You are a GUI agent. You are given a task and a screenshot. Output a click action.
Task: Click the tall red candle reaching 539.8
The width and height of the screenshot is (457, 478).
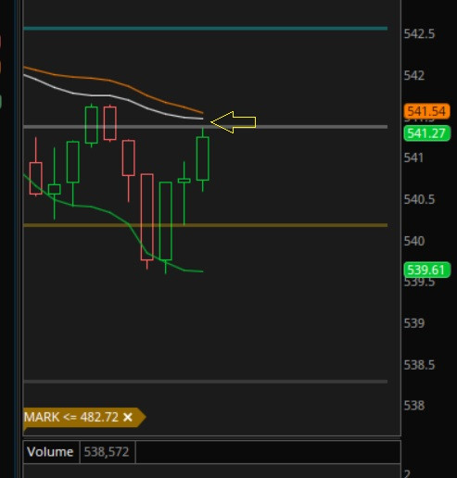[x=147, y=217]
